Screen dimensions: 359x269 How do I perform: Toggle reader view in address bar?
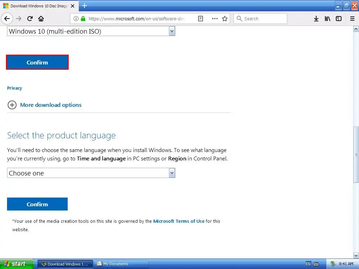[x=200, y=19]
